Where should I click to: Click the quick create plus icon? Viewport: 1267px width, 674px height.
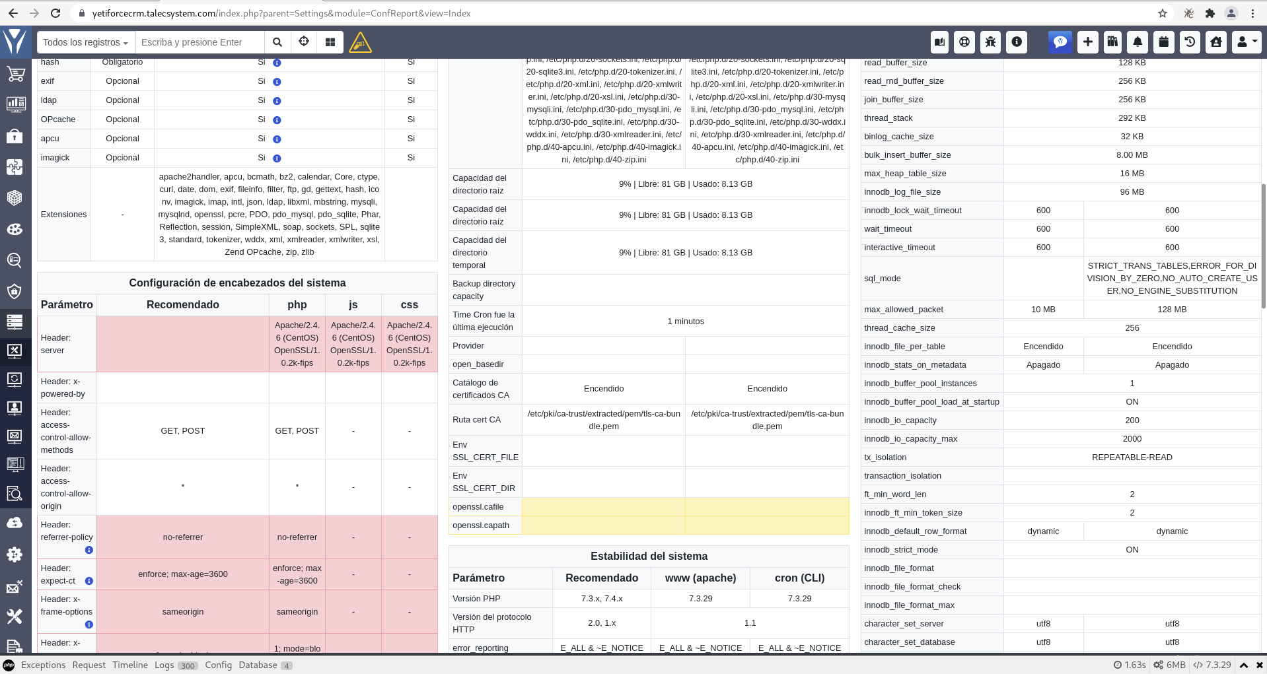point(1087,42)
